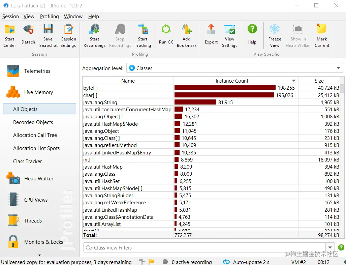Image resolution: width=346 pixels, height=265 pixels.
Task: Select the java.lang.reflect.Method row
Action: 211,145
